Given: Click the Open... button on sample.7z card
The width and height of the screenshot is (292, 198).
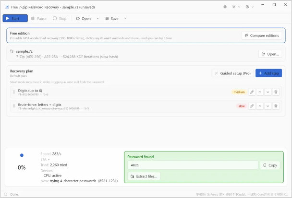Looking at the screenshot, I should point(270,54).
